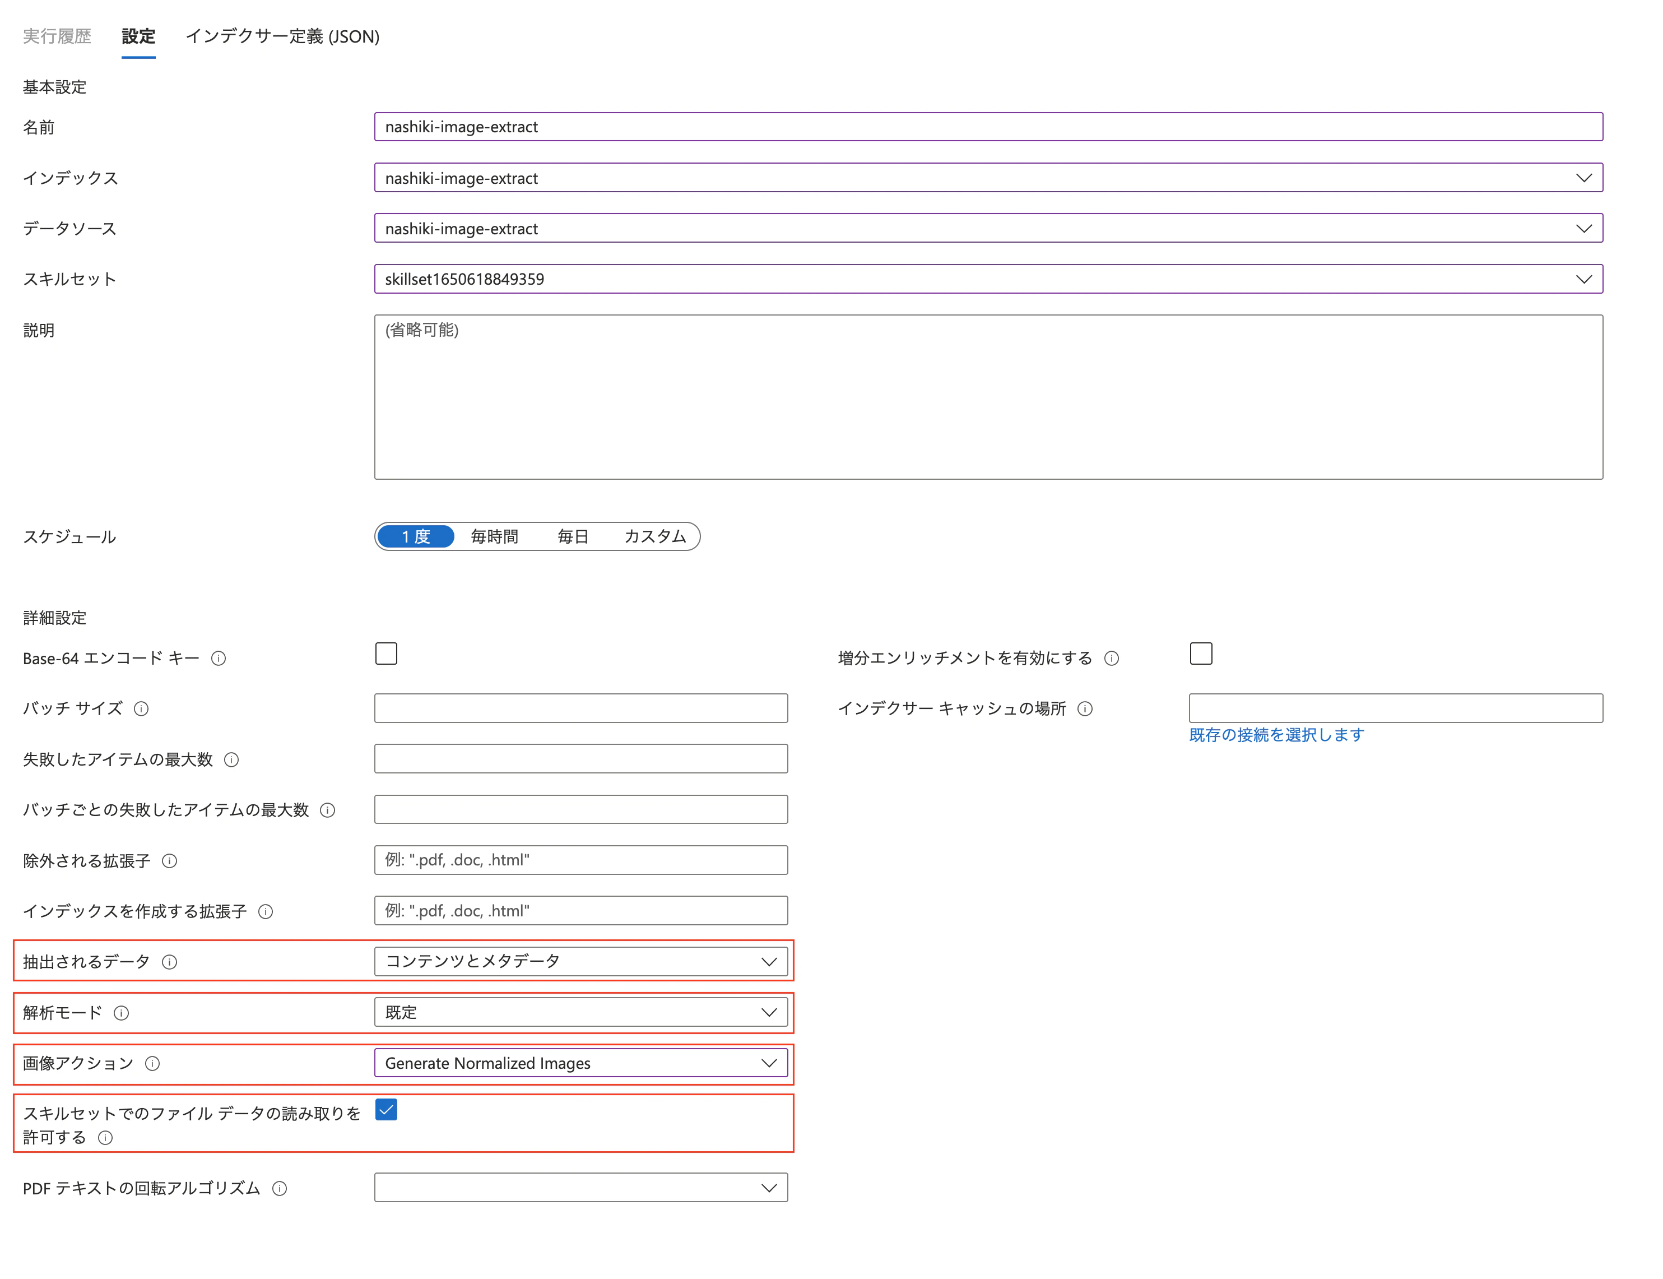Viewport: 1663px width, 1279px height.
Task: Show info icon next to バッチ サイズ
Action: 141,709
